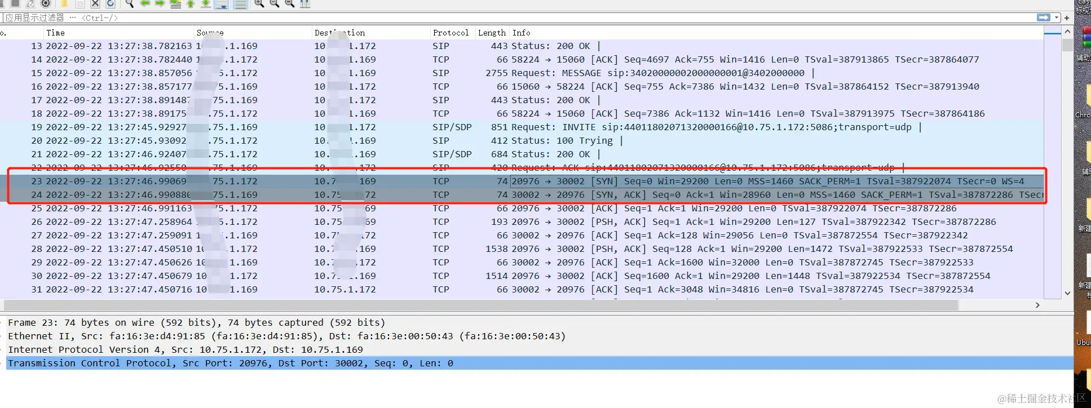Click the horizontal scrollbar right arrow
The image size is (1091, 408).
pos(1037,305)
